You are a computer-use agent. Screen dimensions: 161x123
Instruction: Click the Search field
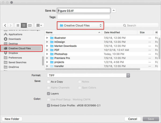point(131,26)
